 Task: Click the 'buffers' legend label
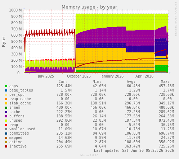pyautogui.click(x=17, y=116)
